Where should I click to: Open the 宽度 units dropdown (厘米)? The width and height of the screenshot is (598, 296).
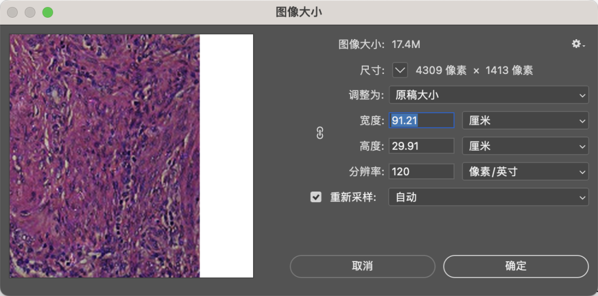click(x=525, y=120)
